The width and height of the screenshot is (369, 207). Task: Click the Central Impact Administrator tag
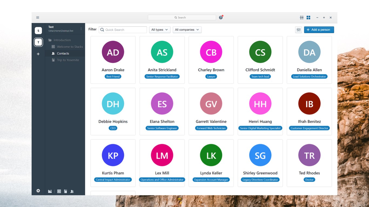click(113, 180)
